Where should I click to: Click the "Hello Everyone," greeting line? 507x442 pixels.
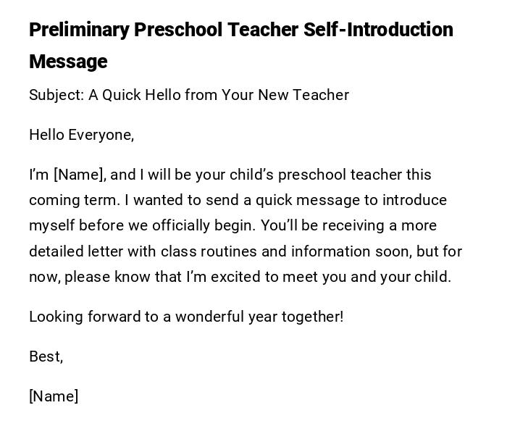(x=82, y=135)
